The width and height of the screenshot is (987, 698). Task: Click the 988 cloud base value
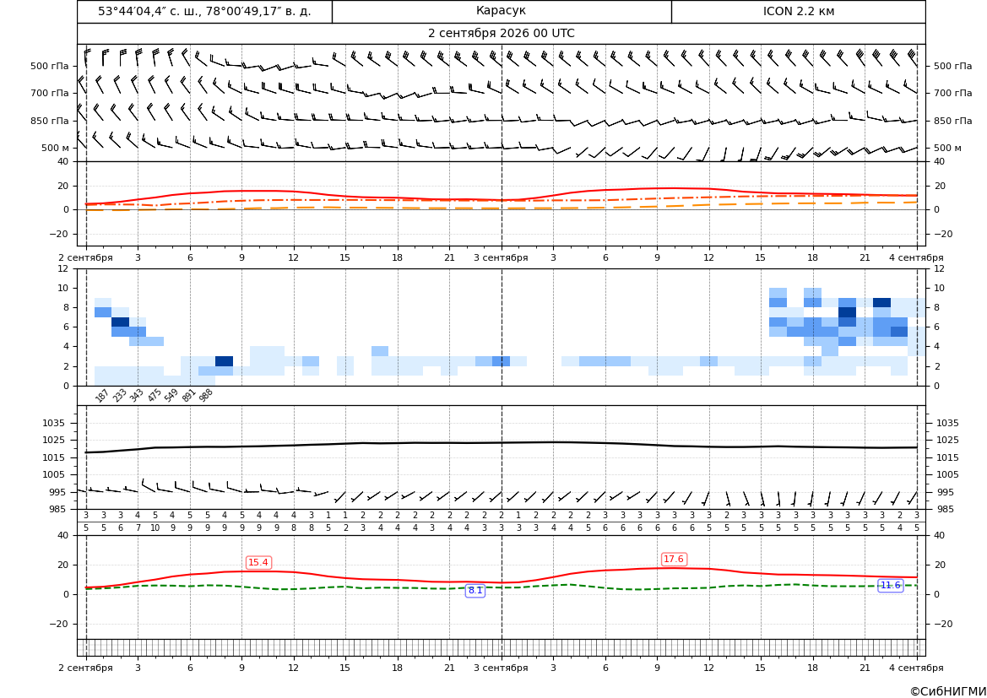point(206,395)
